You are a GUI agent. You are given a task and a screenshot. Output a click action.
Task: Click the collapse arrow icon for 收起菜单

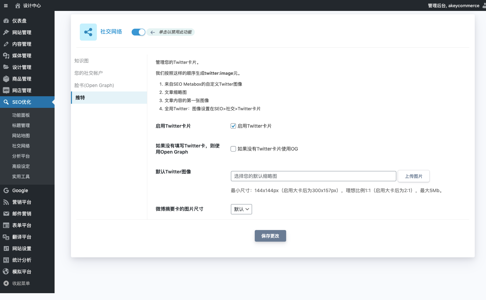point(6,283)
